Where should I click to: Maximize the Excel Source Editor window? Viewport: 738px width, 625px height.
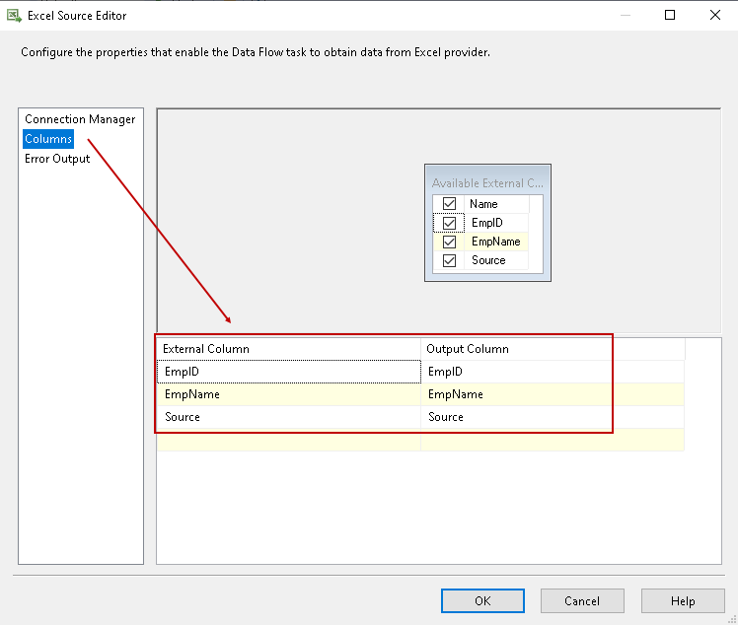[x=670, y=15]
